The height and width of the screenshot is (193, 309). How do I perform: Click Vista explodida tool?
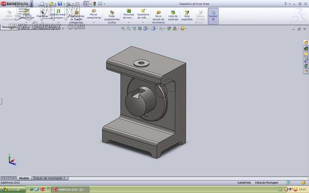coord(187,15)
